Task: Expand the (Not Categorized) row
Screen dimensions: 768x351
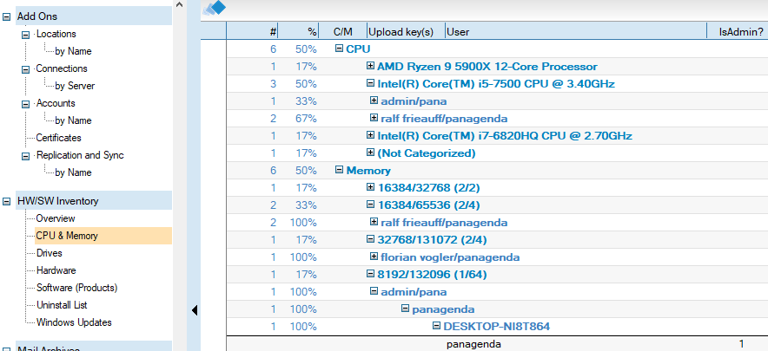Action: tap(370, 153)
